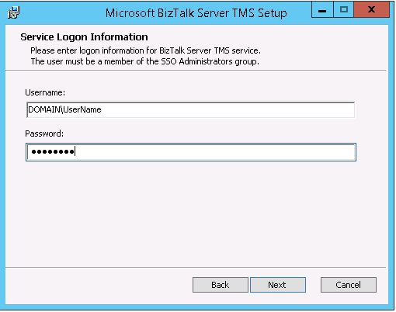Click inside the Username input field
396x312 pixels.
pyautogui.click(x=191, y=110)
